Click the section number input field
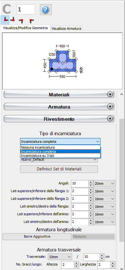Screen dimensions: 125x270 tap(26, 10)
